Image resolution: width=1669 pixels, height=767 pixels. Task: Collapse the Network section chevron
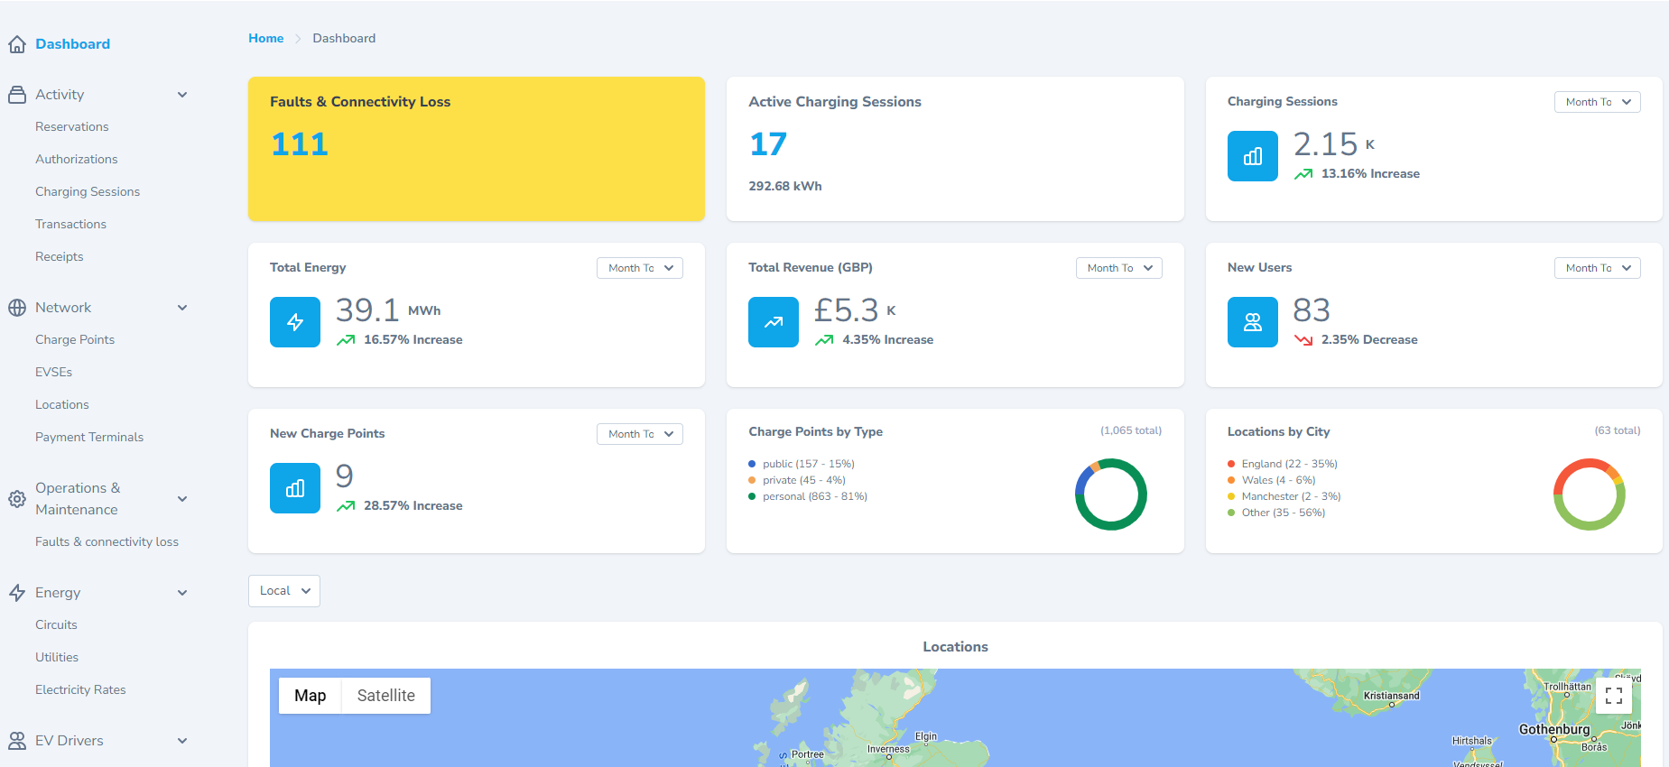pos(182,308)
